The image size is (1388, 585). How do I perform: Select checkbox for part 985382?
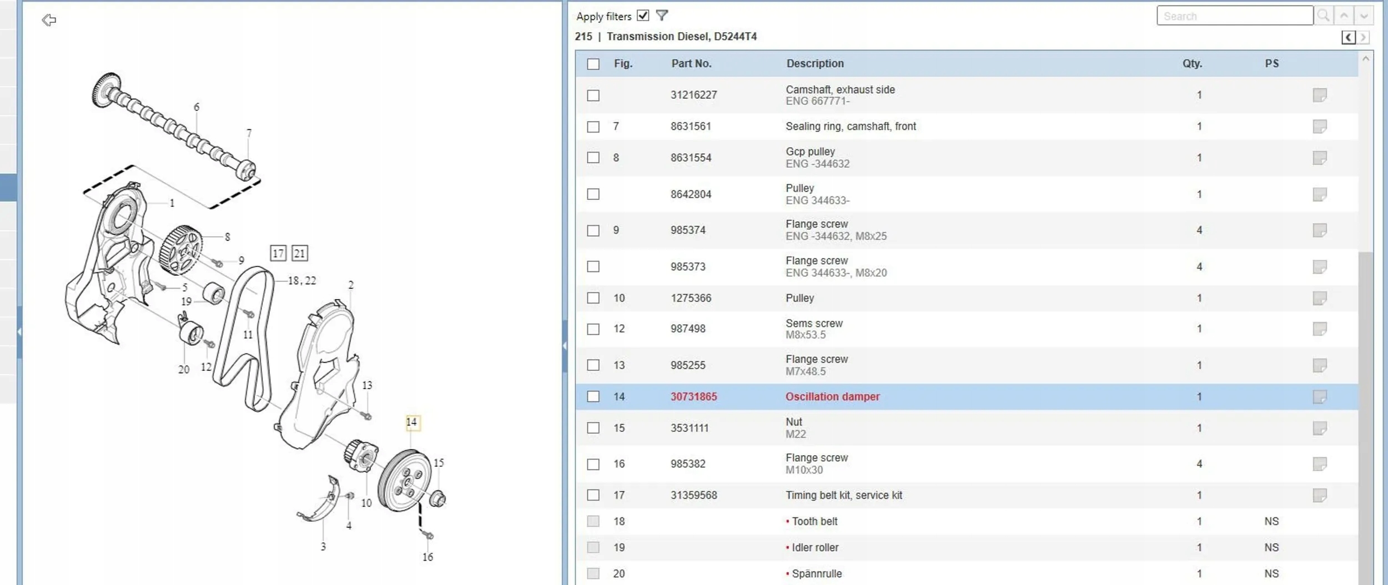(594, 464)
